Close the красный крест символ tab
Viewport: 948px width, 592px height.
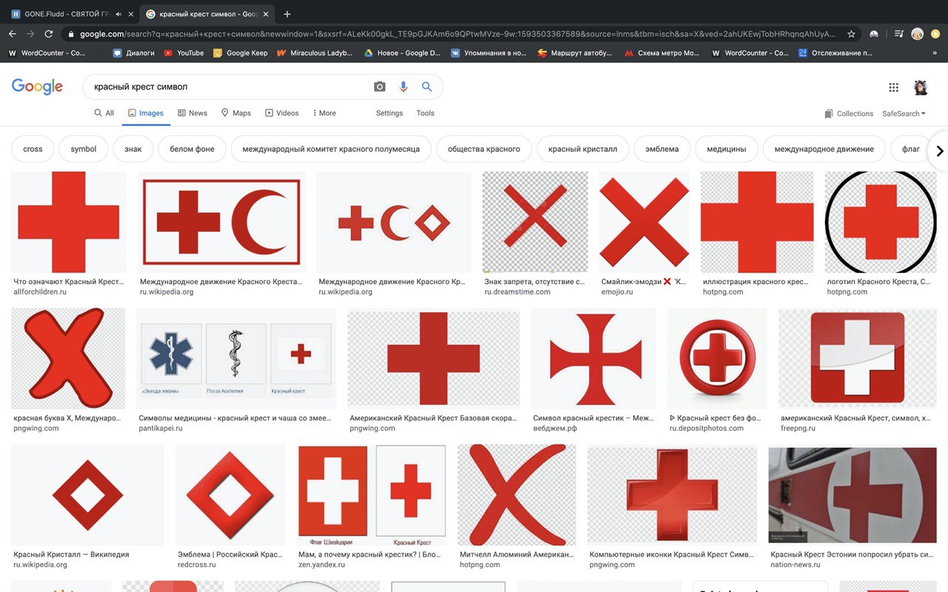click(x=266, y=14)
